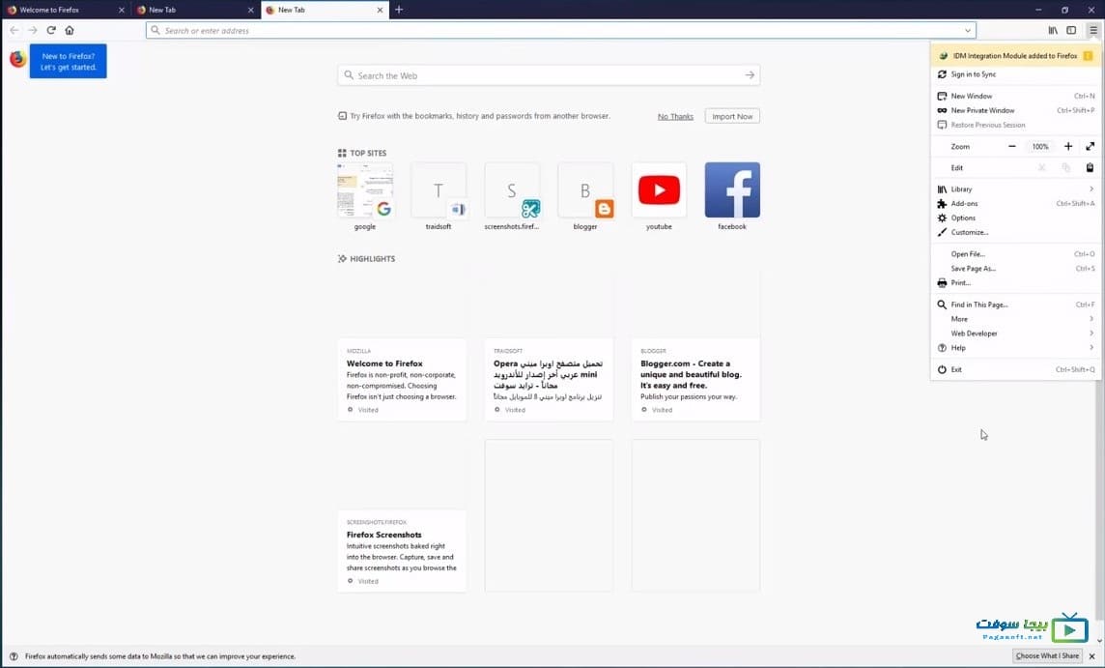
Task: Go to the Home page icon
Action: coord(70,30)
